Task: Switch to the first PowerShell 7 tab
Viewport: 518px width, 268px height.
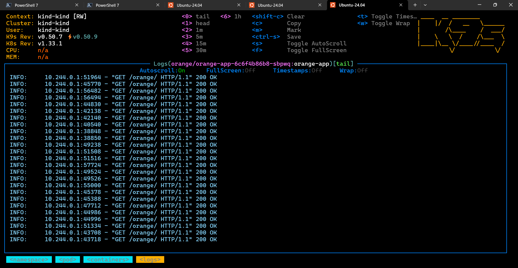Action: tap(42, 5)
